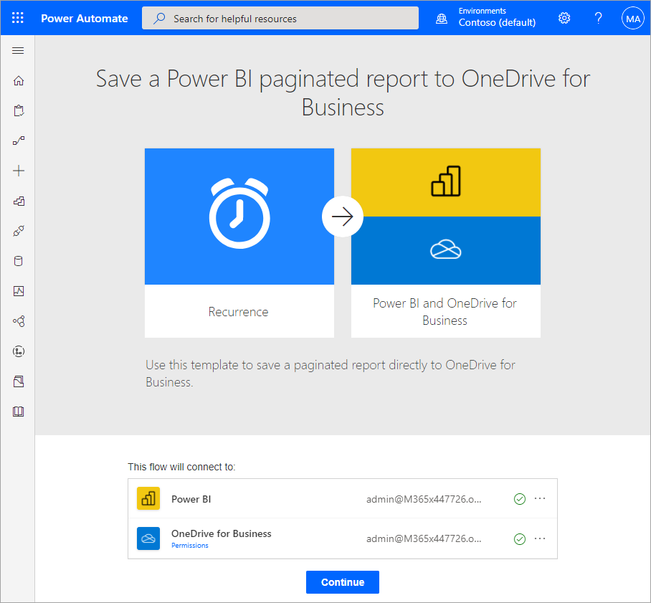
Task: Open the Environments globe icon
Action: 442,18
